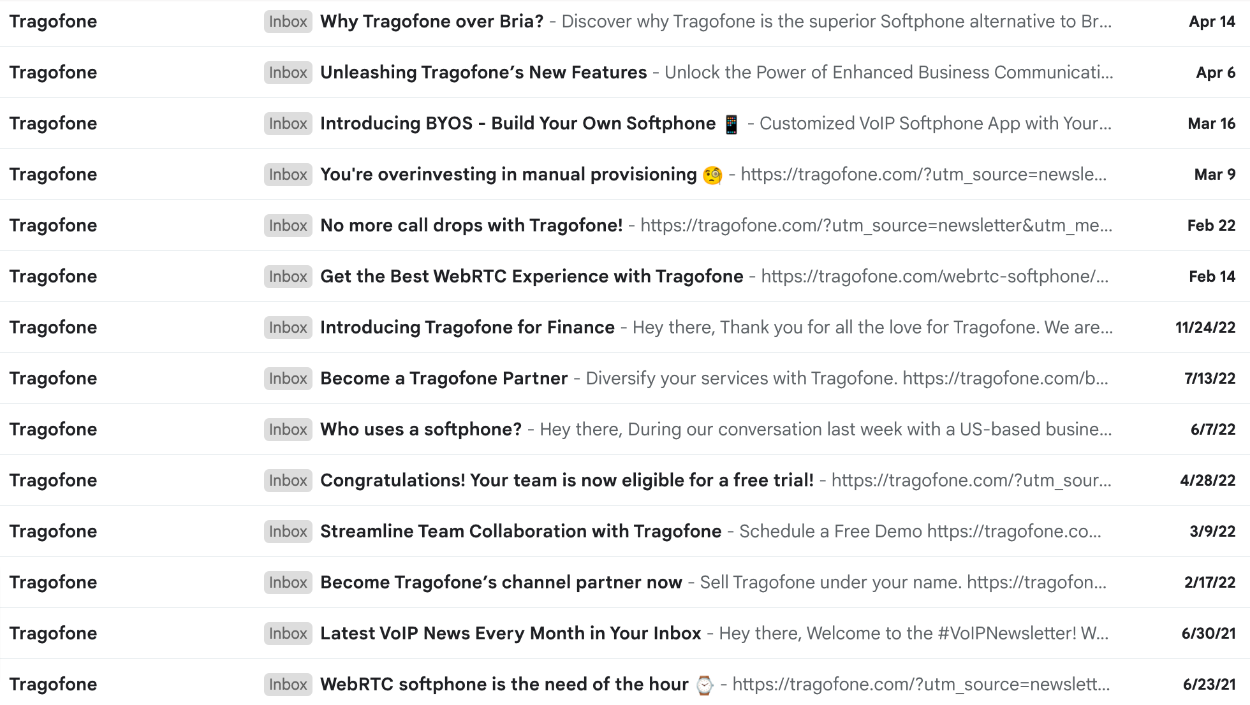Open "Introducing Tragofone for Finance" email
1250x705 pixels.
(466, 327)
